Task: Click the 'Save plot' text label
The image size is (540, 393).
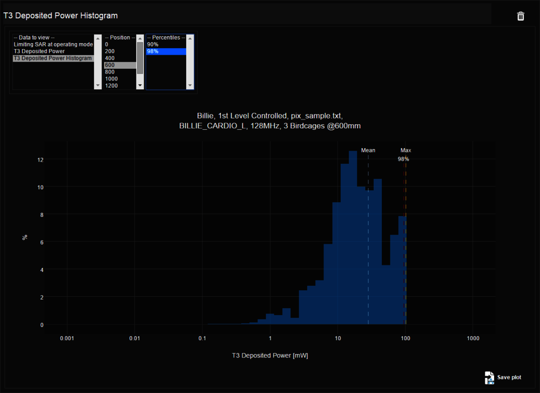Action: [x=509, y=377]
